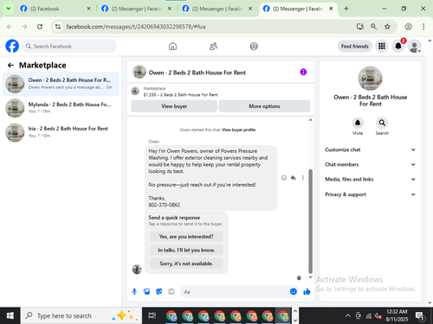Expand Privacy & support section
This screenshot has height=324, width=433.
pyautogui.click(x=371, y=194)
